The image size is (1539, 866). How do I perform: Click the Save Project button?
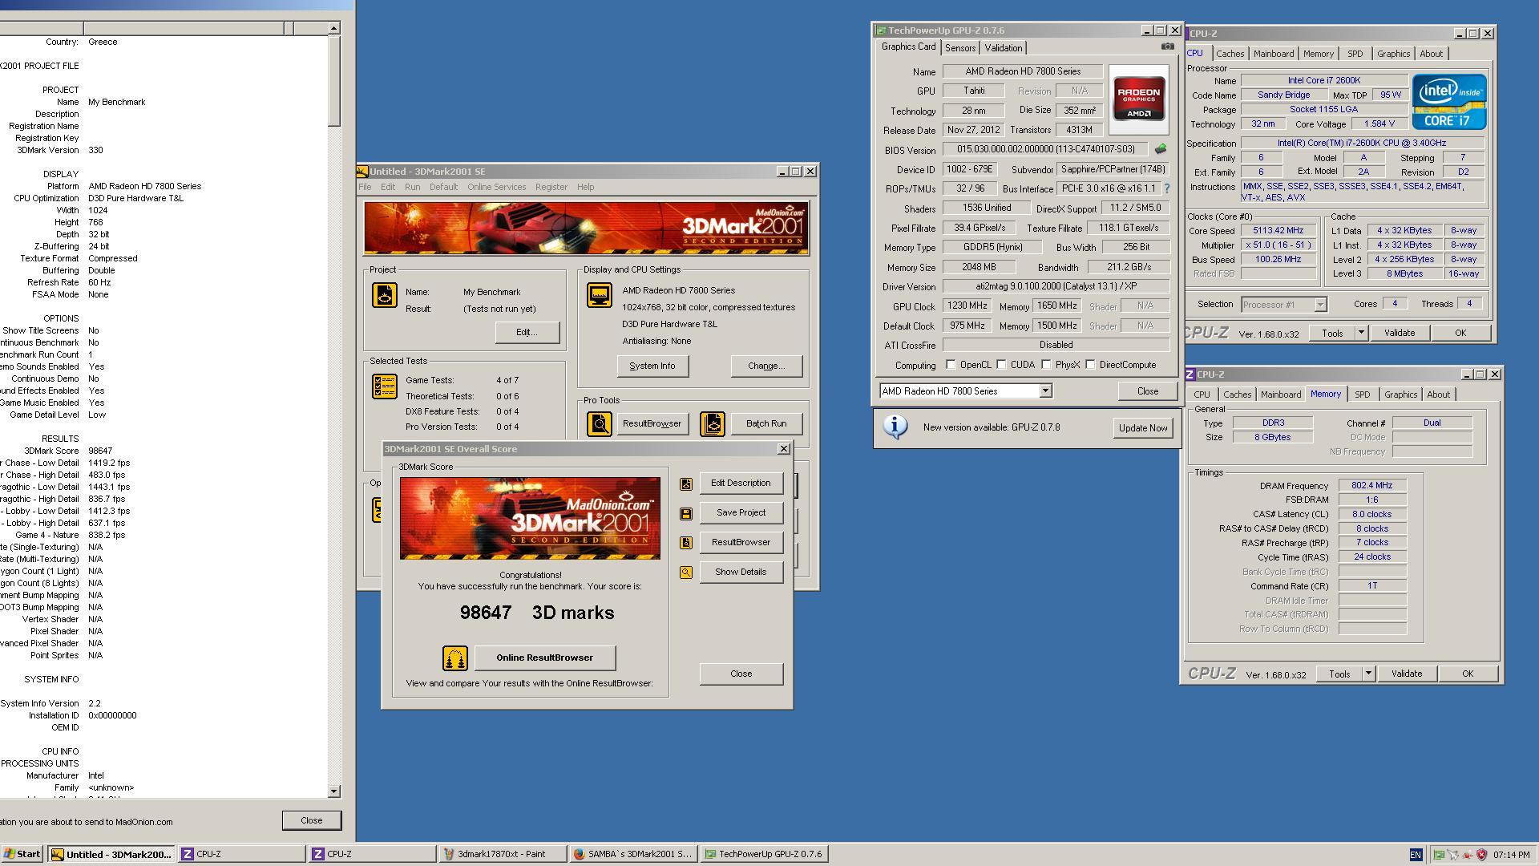click(x=741, y=513)
